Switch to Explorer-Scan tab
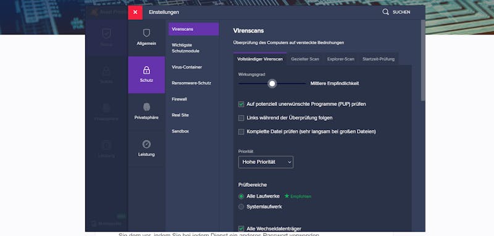Image resolution: width=494 pixels, height=236 pixels. click(x=341, y=59)
